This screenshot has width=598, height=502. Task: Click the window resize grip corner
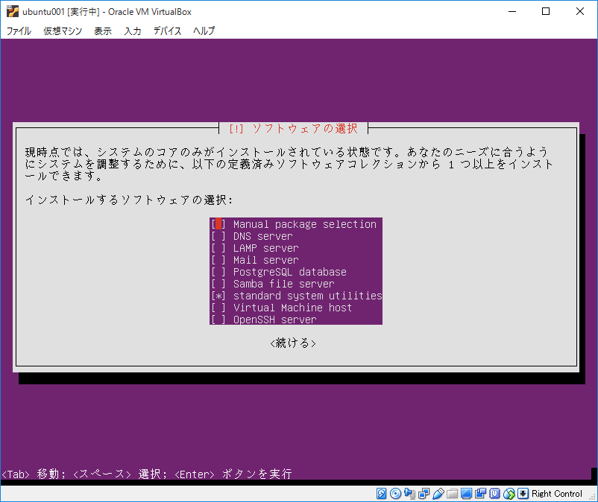(x=593, y=497)
